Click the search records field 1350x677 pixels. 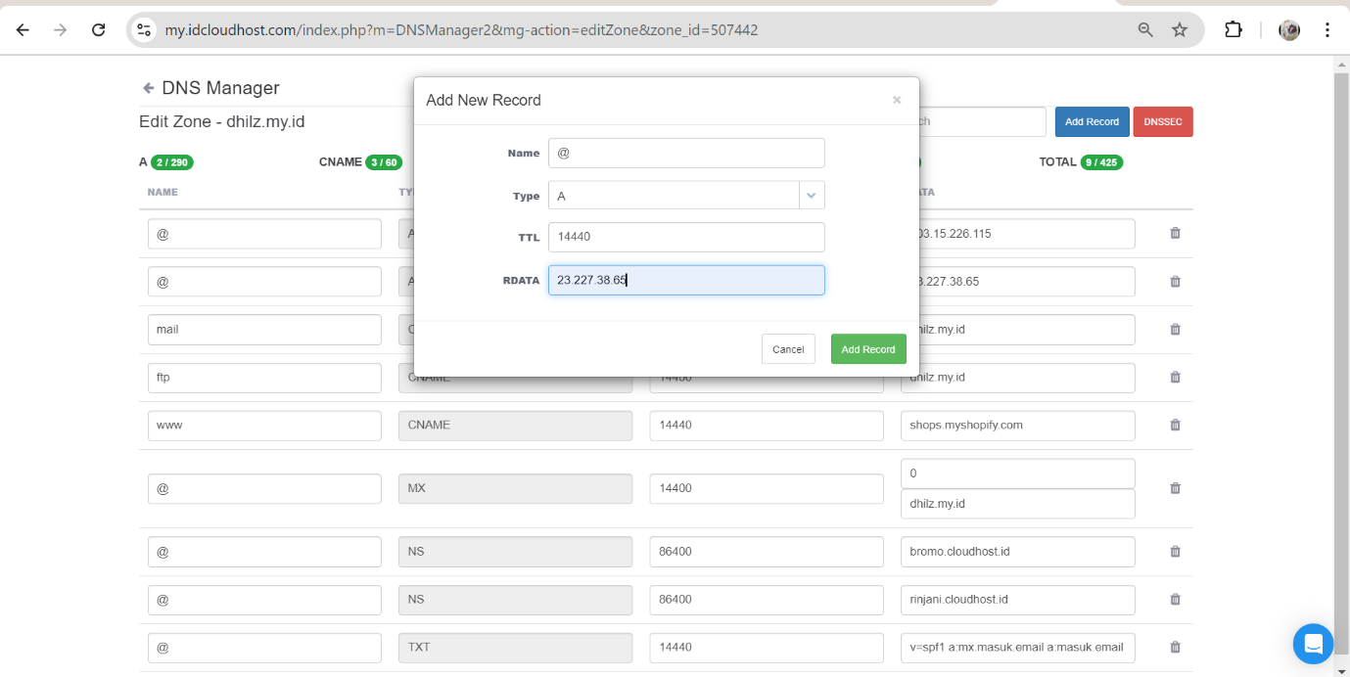tap(982, 121)
